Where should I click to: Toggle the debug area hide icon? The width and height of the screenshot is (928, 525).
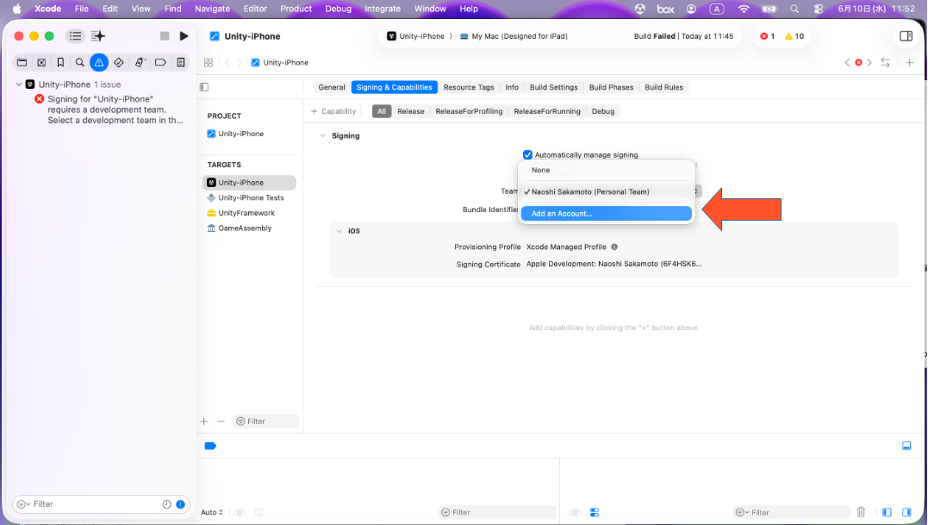(906, 446)
